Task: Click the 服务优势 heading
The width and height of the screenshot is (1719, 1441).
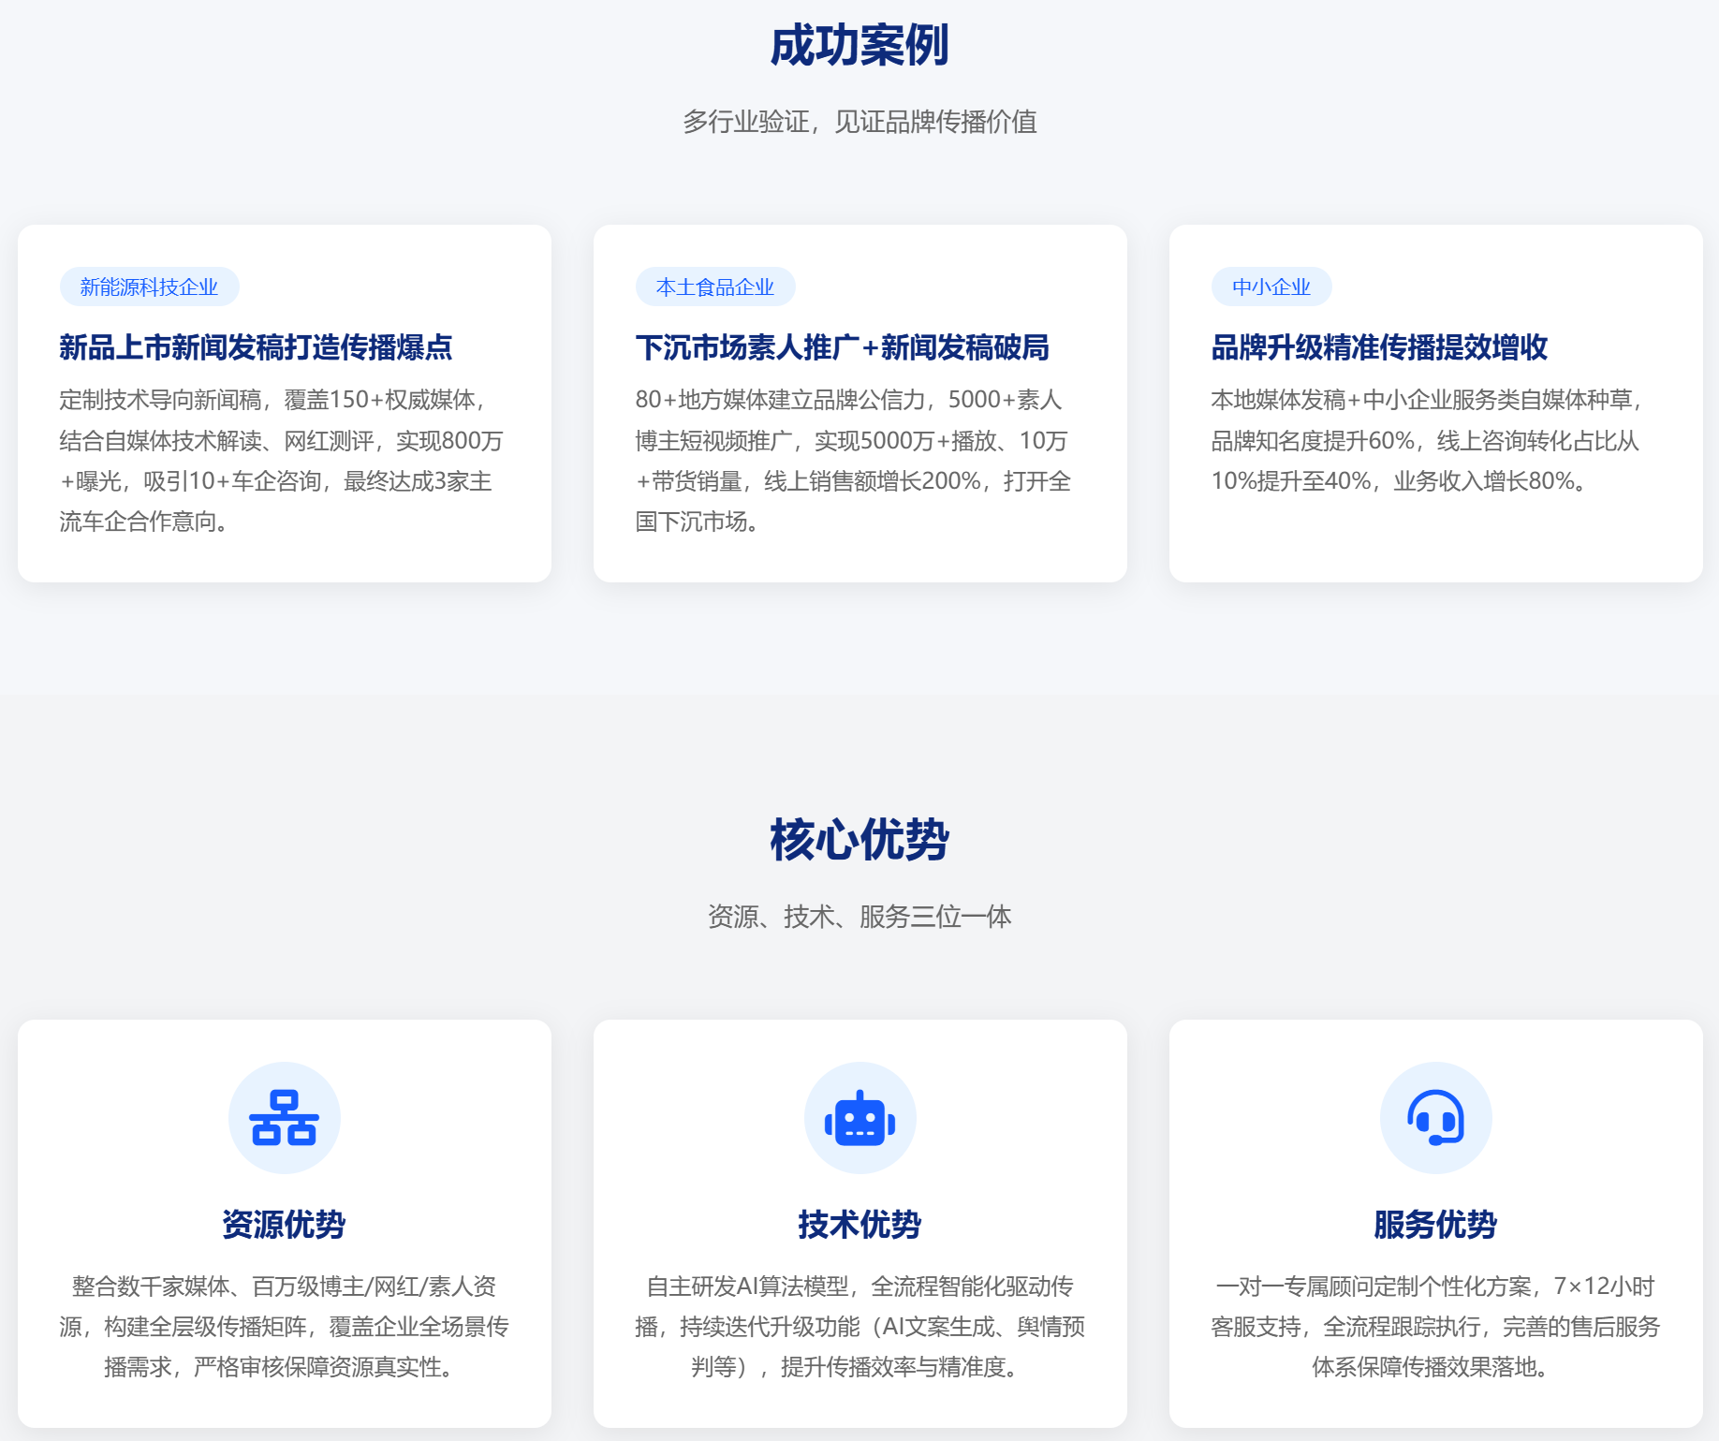Action: click(1435, 1224)
